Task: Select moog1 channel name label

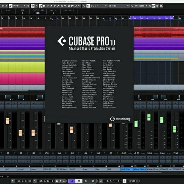Action: click(x=37, y=169)
